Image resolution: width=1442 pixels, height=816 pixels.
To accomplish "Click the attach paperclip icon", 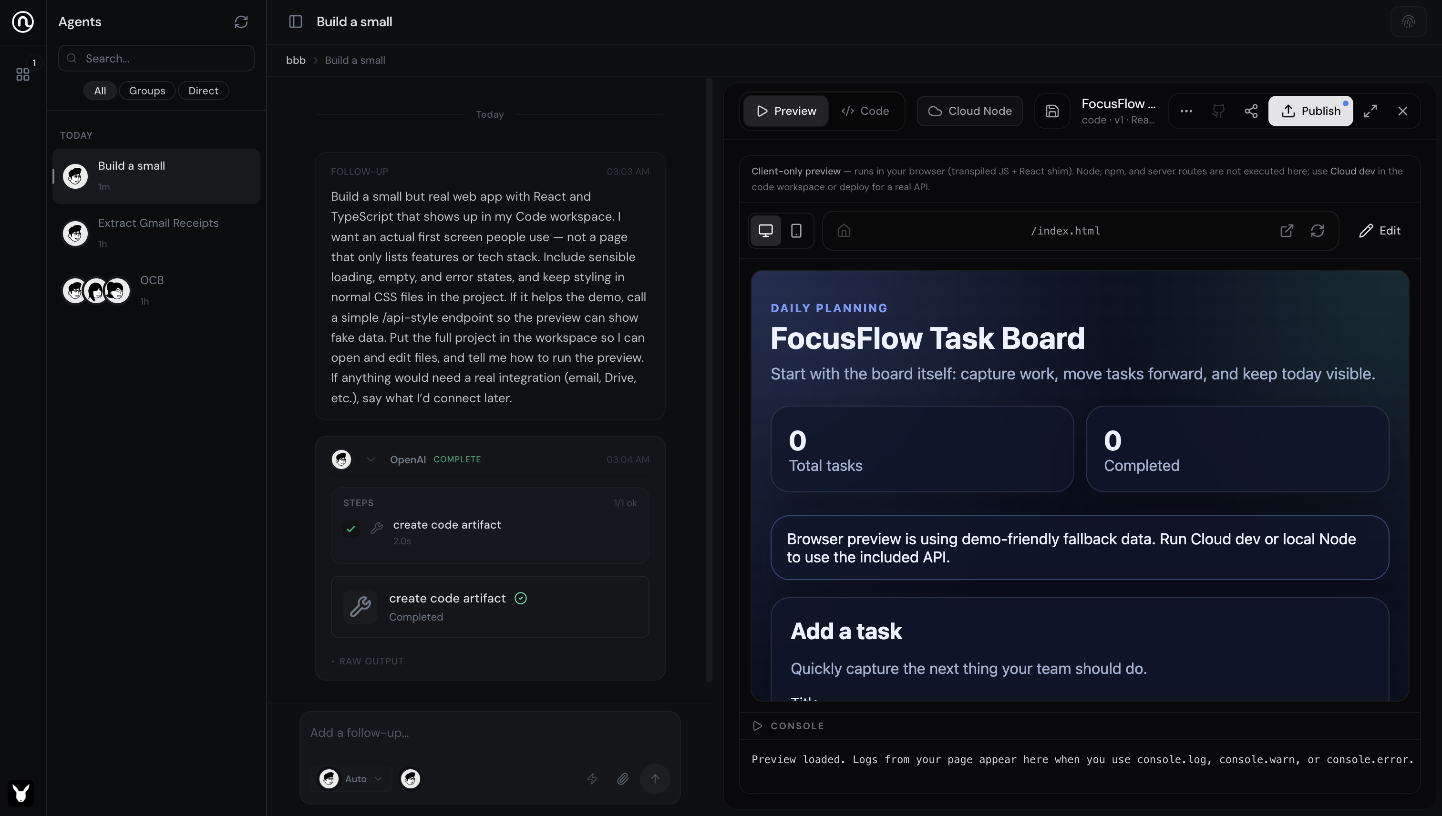I will 622,778.
